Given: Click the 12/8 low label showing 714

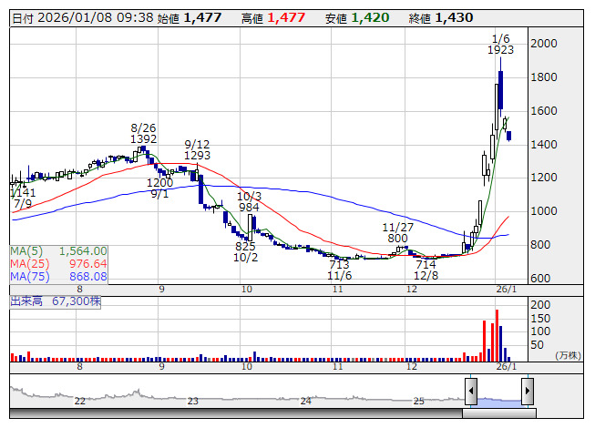Looking at the screenshot, I should coord(426,270).
